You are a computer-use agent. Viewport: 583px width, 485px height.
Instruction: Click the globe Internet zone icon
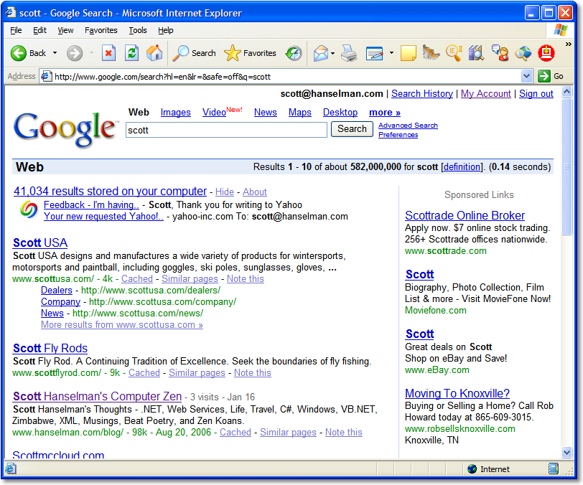coord(472,469)
